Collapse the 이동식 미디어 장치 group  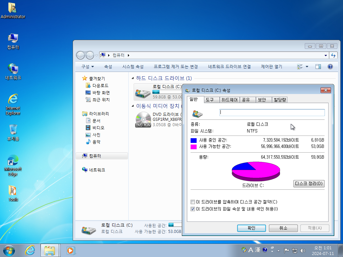133,106
